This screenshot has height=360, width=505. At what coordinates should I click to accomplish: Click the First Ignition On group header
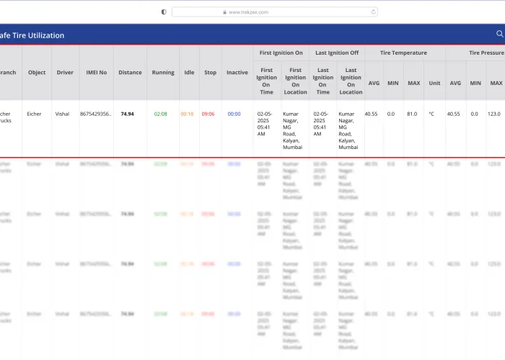(281, 53)
